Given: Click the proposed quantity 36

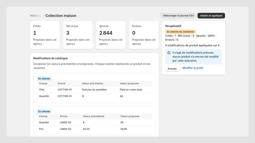Looking at the screenshot, I should (x=122, y=122).
